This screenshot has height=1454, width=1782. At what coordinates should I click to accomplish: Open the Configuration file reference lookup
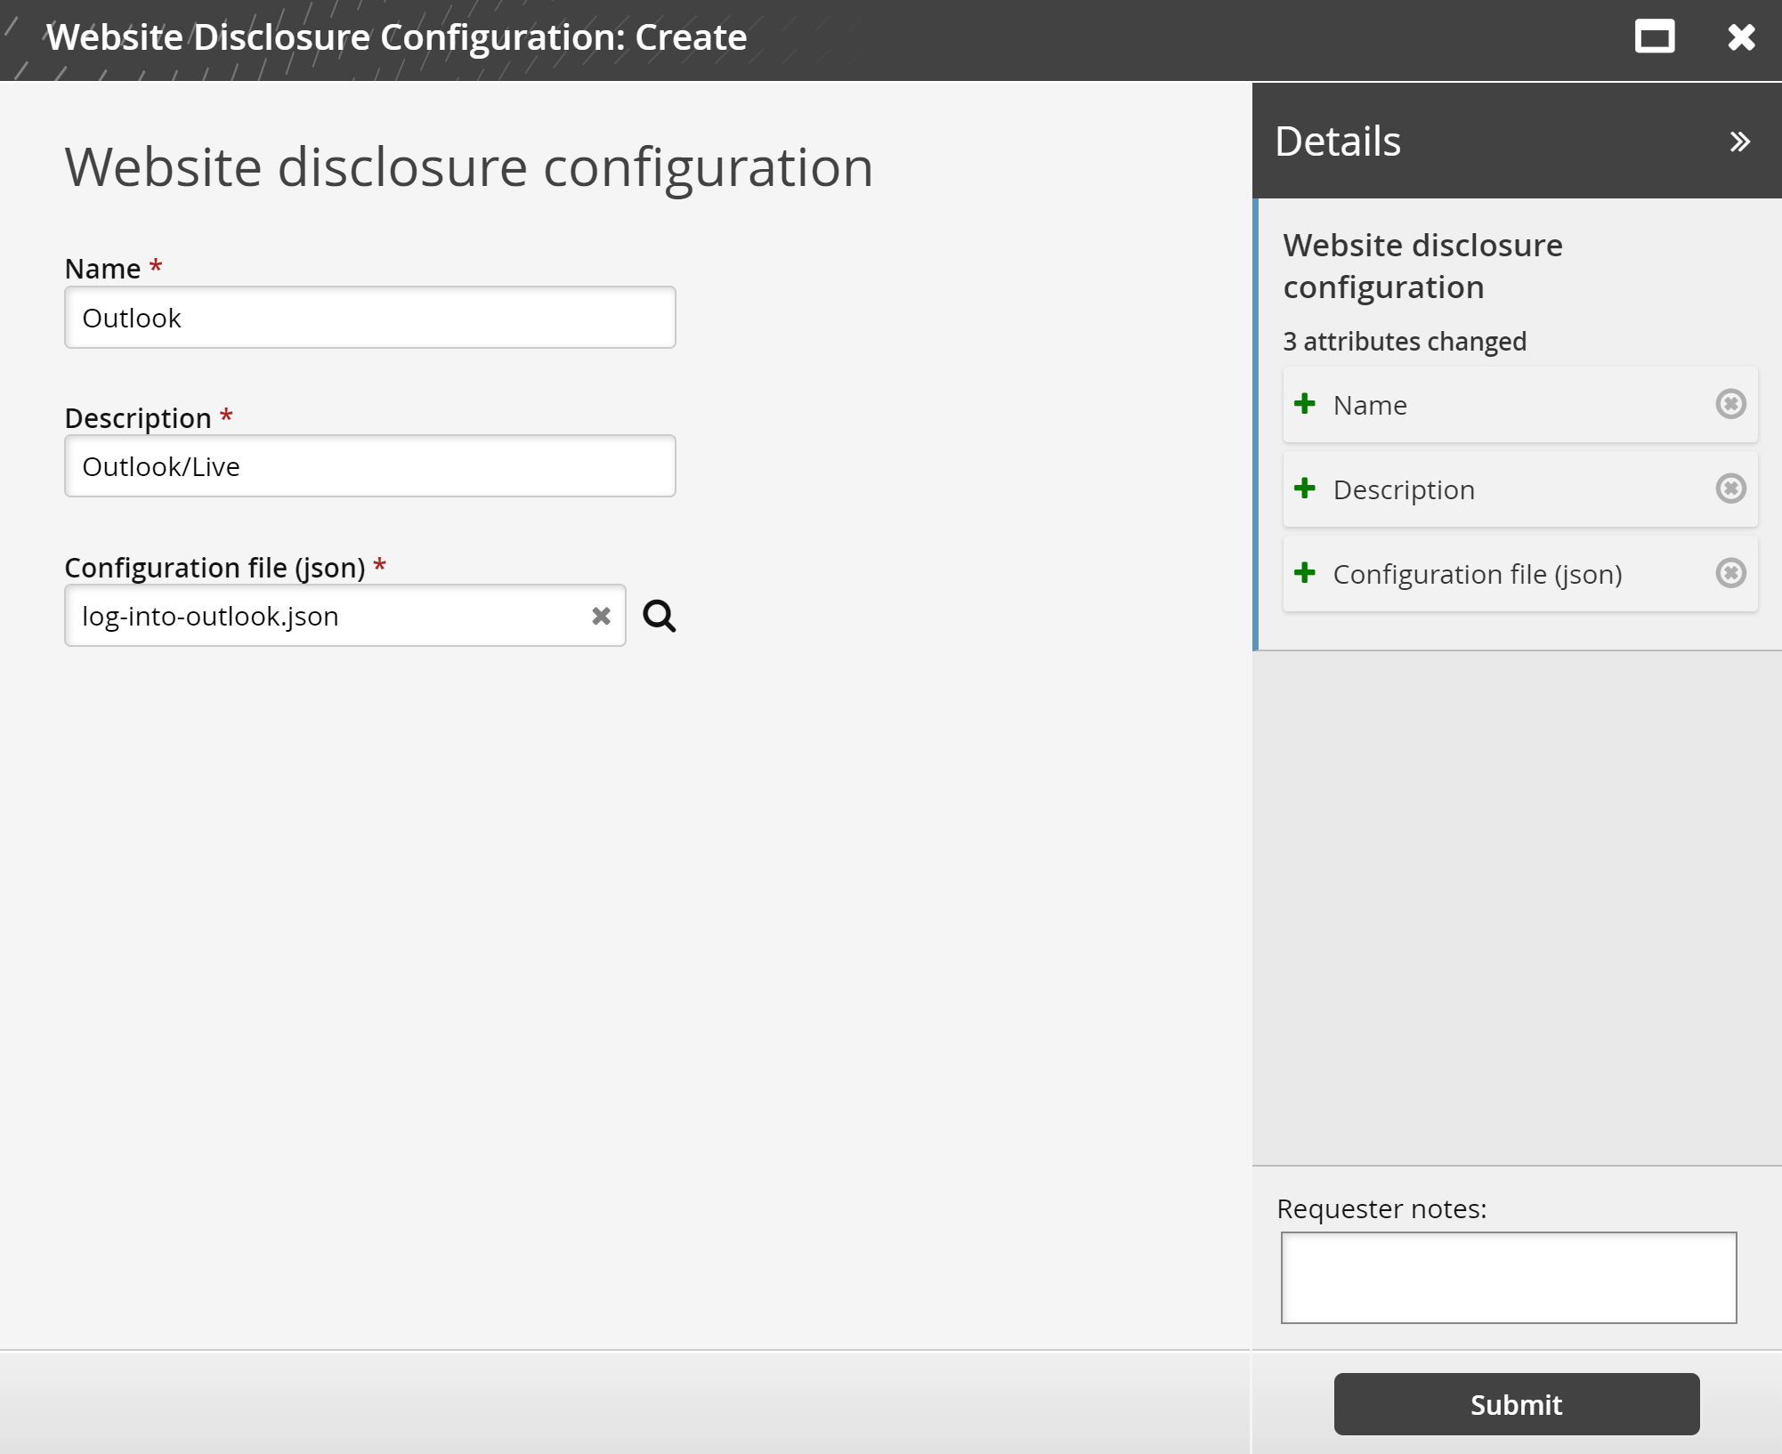click(x=659, y=616)
